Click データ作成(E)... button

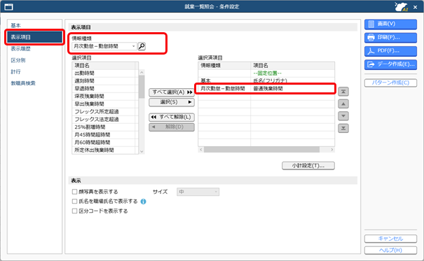[x=390, y=64]
